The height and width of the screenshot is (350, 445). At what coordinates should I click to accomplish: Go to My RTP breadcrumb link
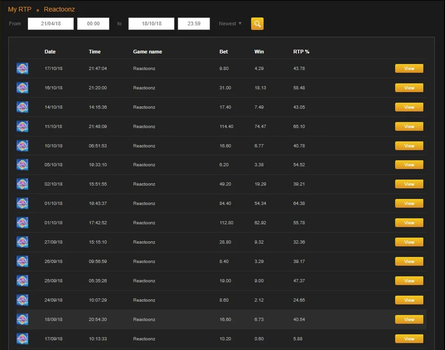click(19, 9)
